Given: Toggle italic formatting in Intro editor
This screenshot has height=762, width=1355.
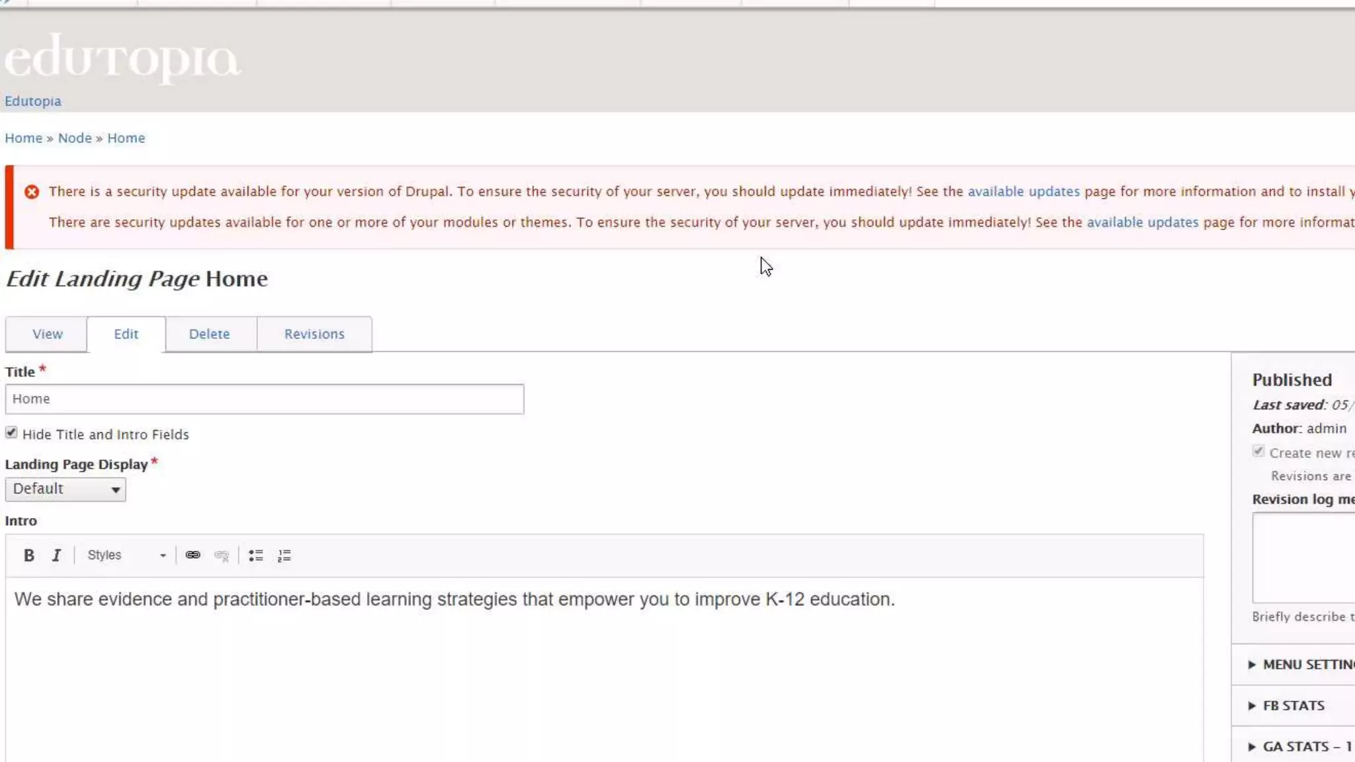Looking at the screenshot, I should pos(57,556).
